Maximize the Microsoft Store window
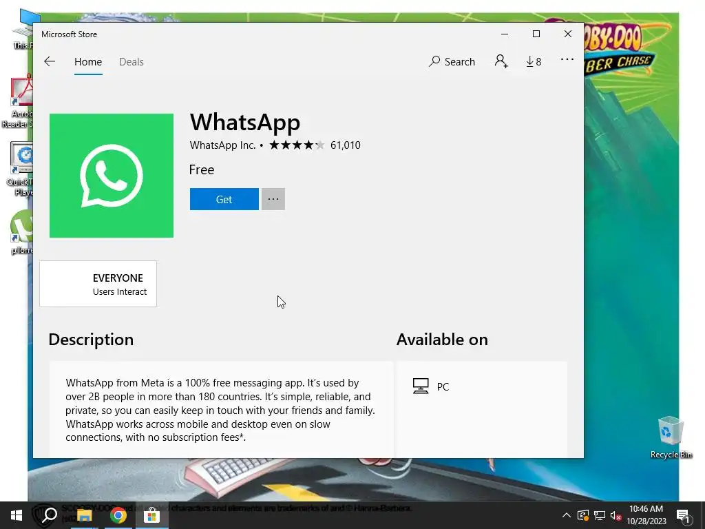Viewport: 705px width, 529px height. click(536, 34)
